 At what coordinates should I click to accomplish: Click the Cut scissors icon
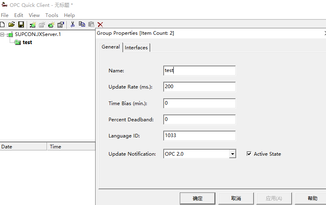click(72, 25)
